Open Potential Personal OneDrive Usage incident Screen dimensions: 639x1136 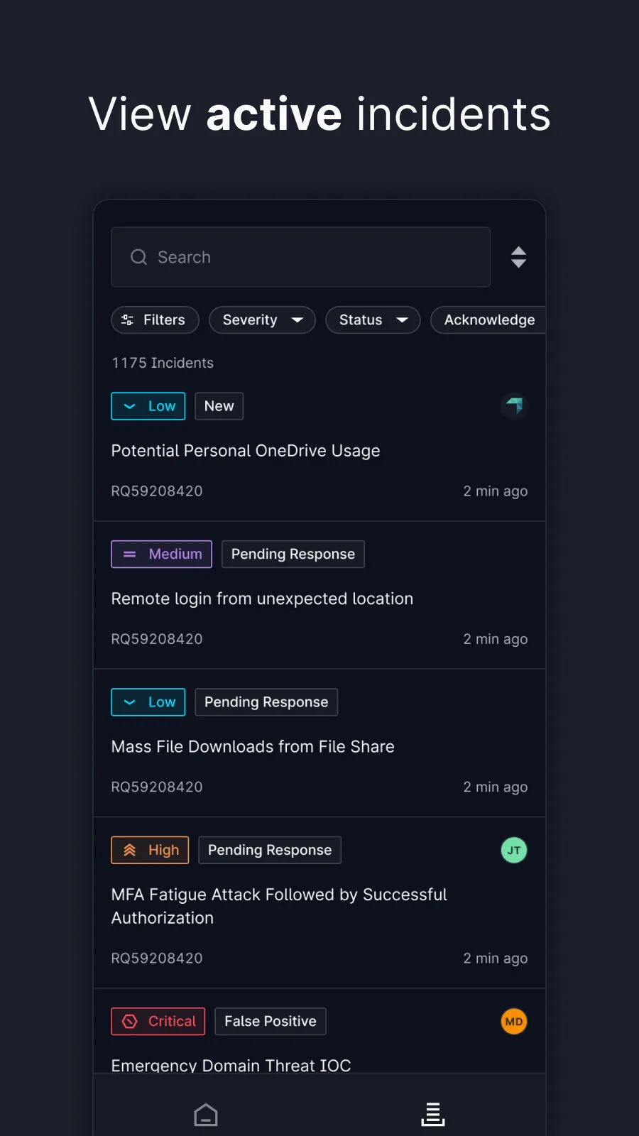point(246,451)
